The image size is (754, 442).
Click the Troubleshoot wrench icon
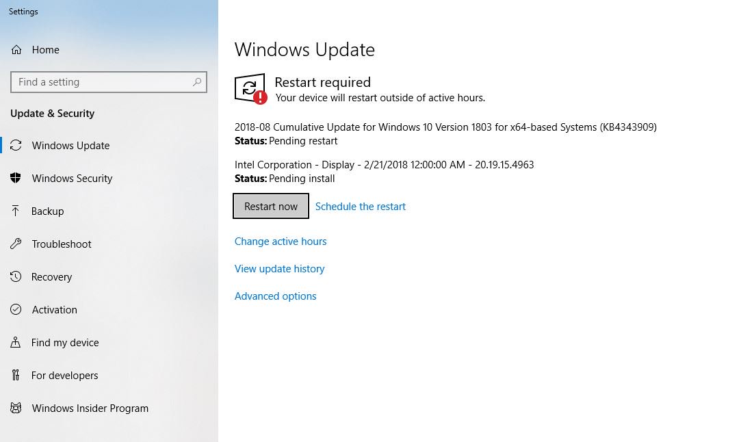tap(16, 244)
